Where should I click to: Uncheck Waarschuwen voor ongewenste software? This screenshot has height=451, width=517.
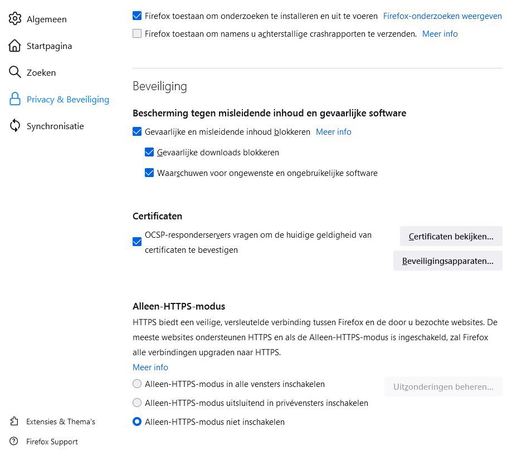click(149, 173)
